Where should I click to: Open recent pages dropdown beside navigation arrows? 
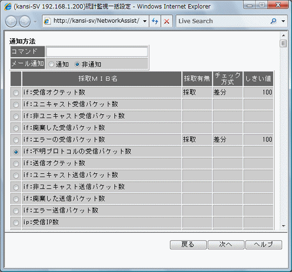[35, 21]
